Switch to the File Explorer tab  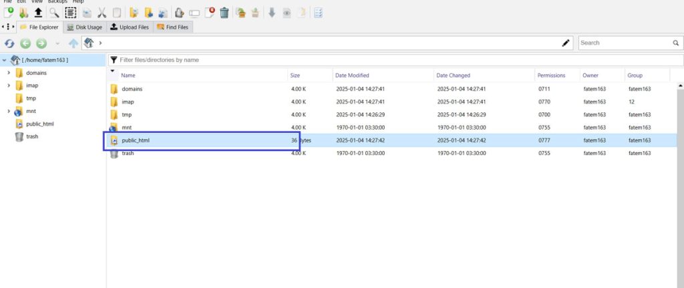point(39,27)
